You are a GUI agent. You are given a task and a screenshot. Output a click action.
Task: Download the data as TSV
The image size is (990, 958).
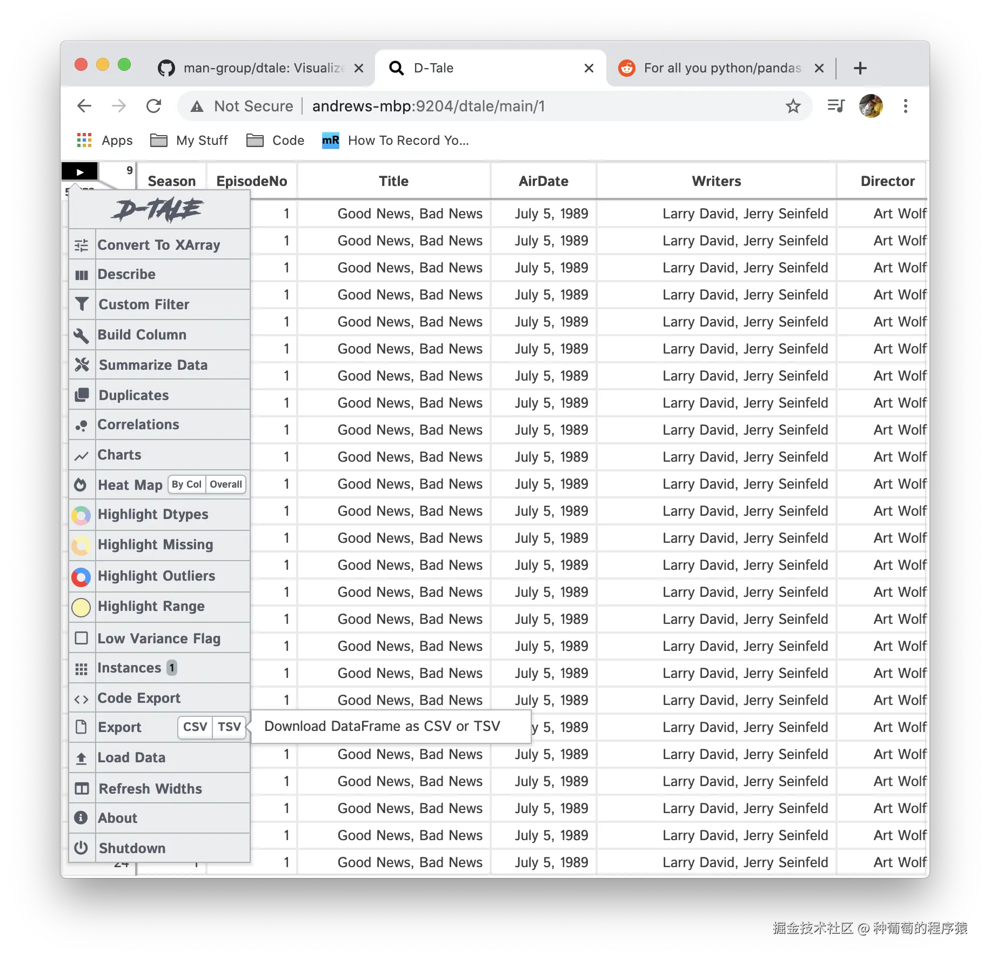(x=229, y=727)
